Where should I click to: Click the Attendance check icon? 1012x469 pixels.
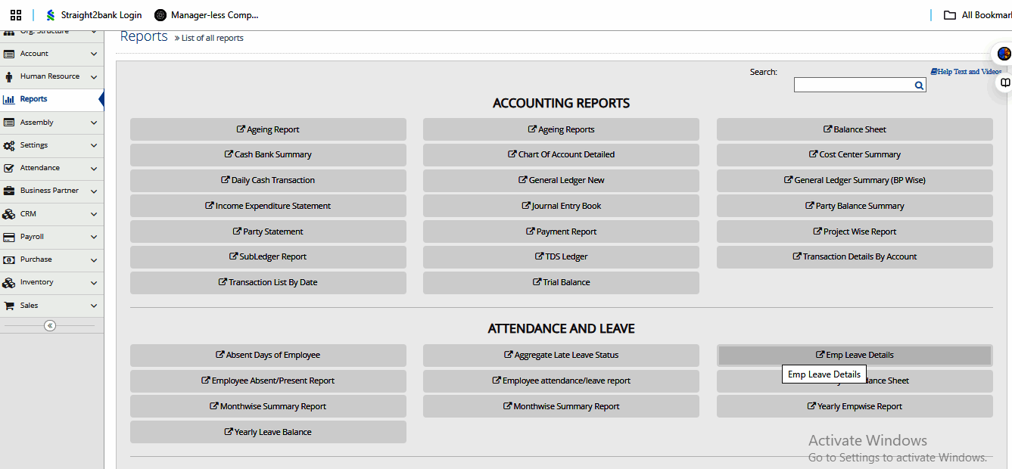coord(9,168)
